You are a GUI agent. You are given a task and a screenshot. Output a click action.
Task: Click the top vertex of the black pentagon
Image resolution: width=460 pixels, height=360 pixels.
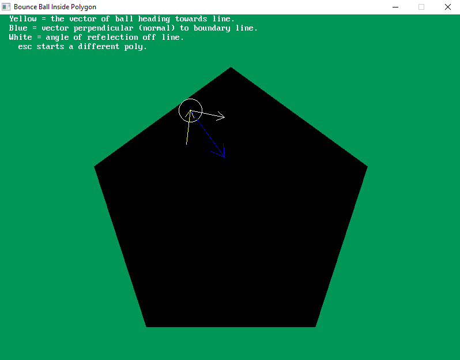231,68
